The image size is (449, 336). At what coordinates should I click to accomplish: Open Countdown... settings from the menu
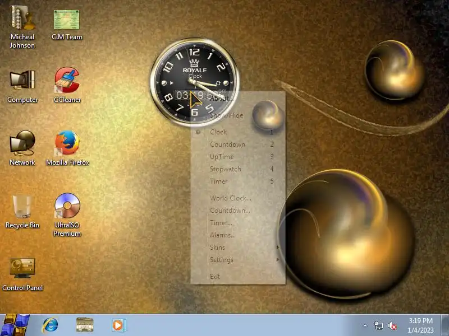pyautogui.click(x=237, y=211)
